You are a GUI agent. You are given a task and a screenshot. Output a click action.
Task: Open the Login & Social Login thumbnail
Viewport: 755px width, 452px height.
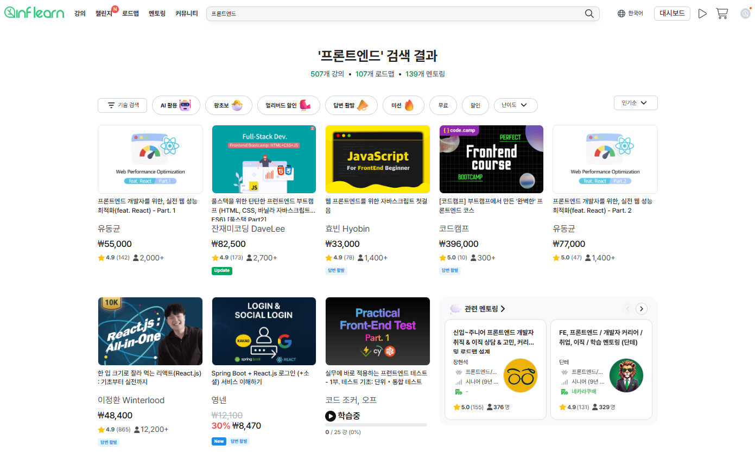click(264, 331)
